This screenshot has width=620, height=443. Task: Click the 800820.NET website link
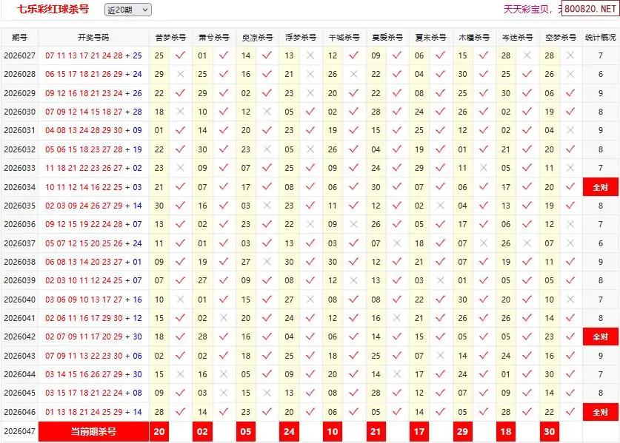[590, 10]
